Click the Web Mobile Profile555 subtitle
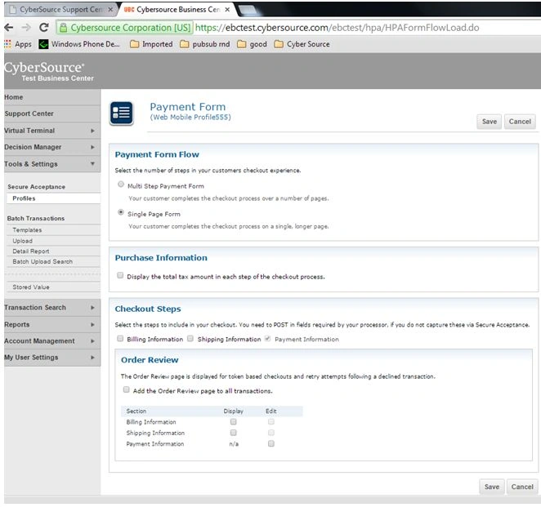This screenshot has height=507, width=541. click(190, 118)
